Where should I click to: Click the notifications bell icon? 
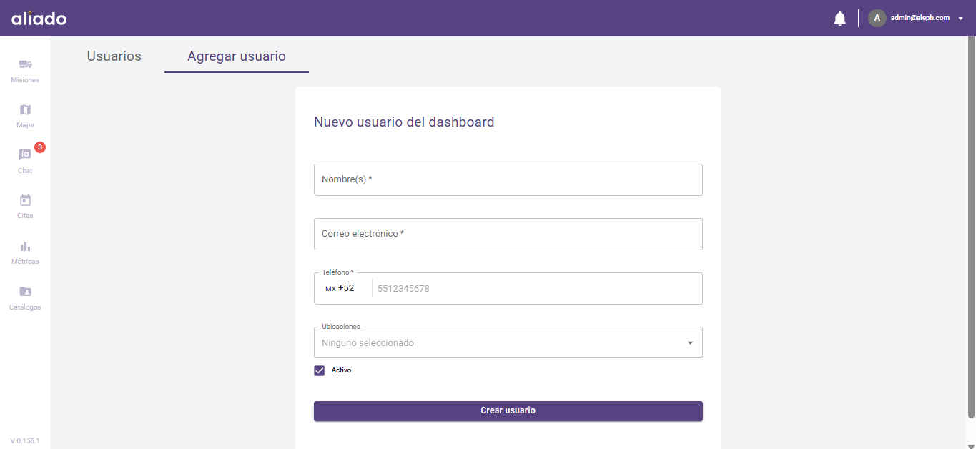tap(839, 19)
